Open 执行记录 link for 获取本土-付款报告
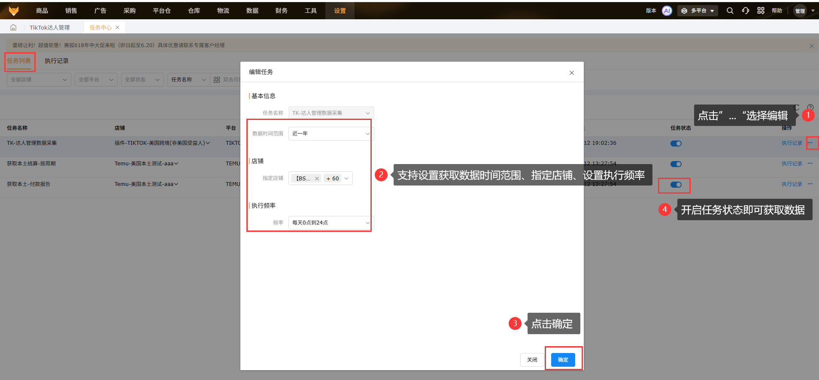The width and height of the screenshot is (819, 380). click(792, 184)
